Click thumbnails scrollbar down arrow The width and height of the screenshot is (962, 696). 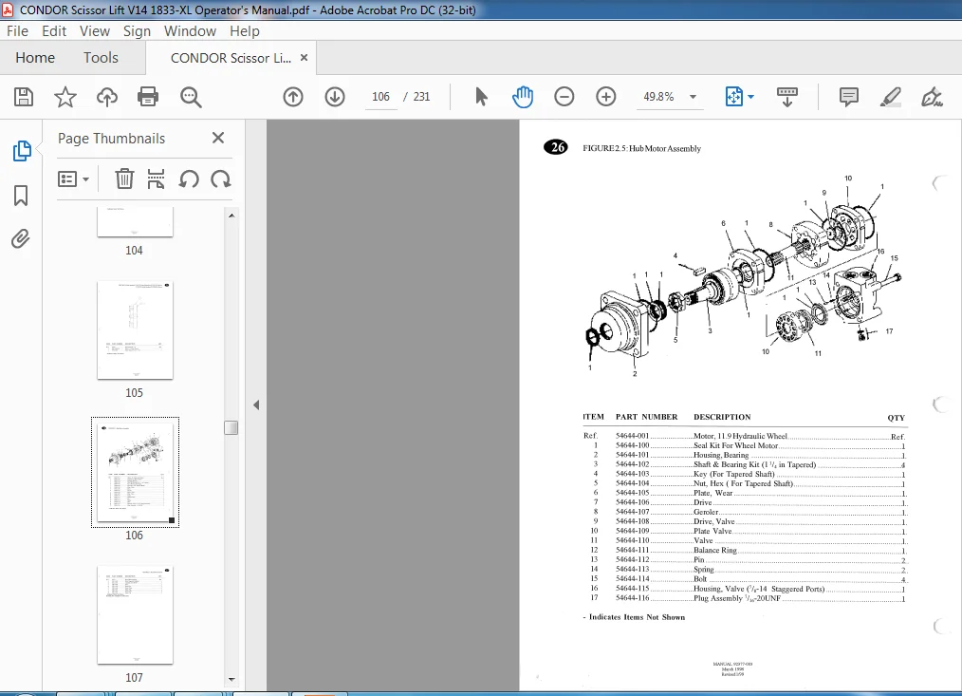231,680
